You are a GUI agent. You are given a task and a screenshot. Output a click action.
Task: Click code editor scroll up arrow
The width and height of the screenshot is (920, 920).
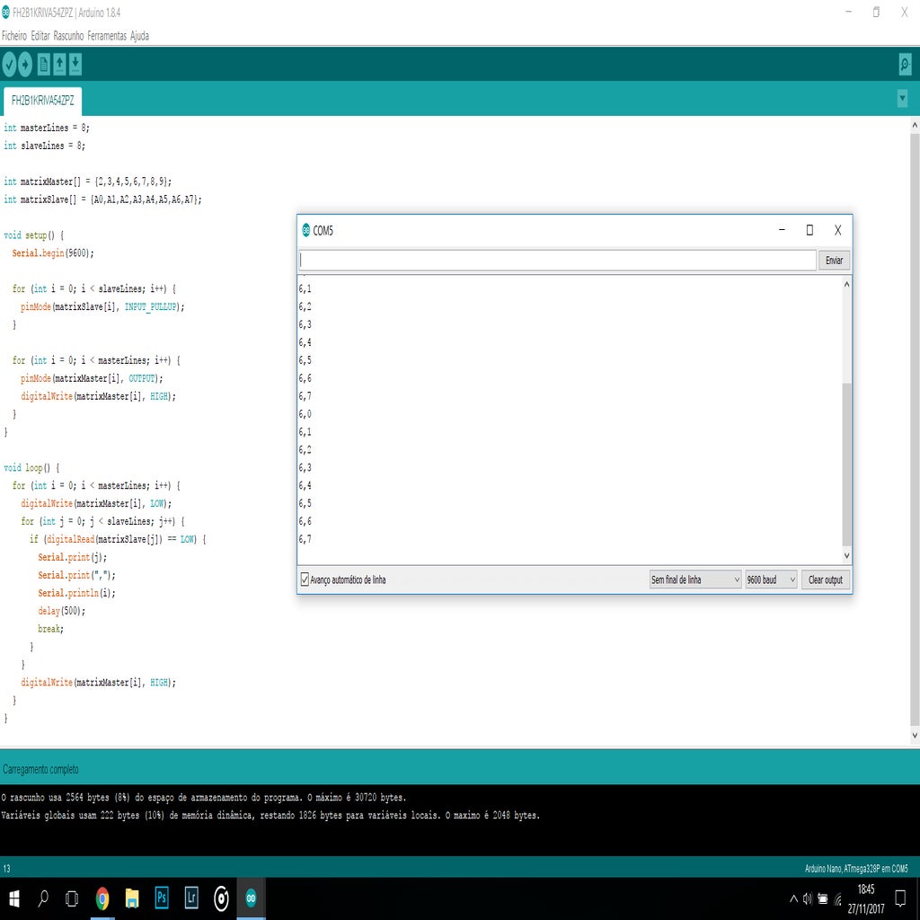coord(914,125)
